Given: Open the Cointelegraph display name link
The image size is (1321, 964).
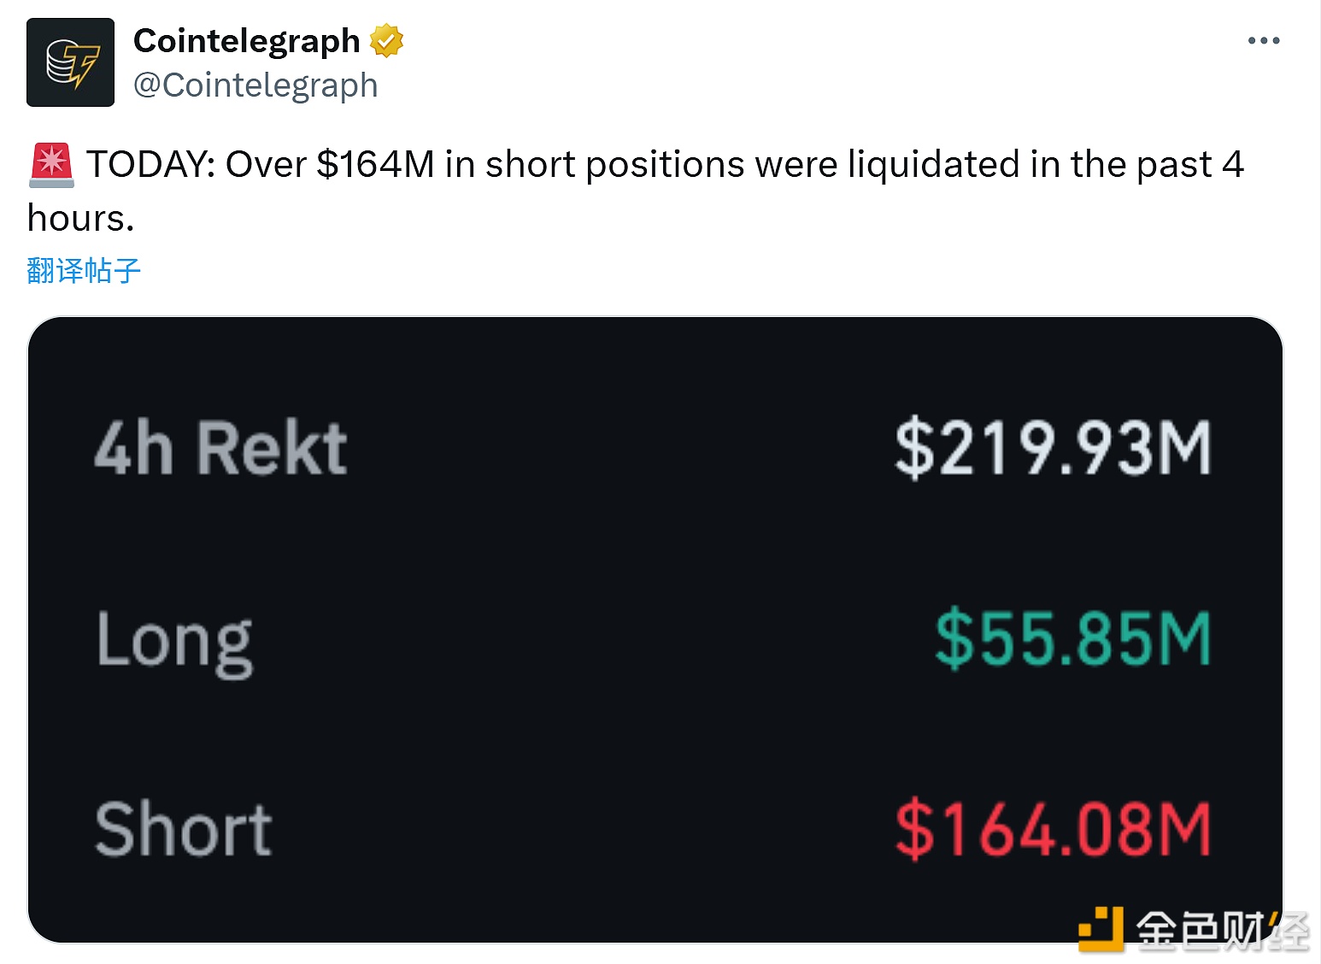Looking at the screenshot, I should point(246,41).
